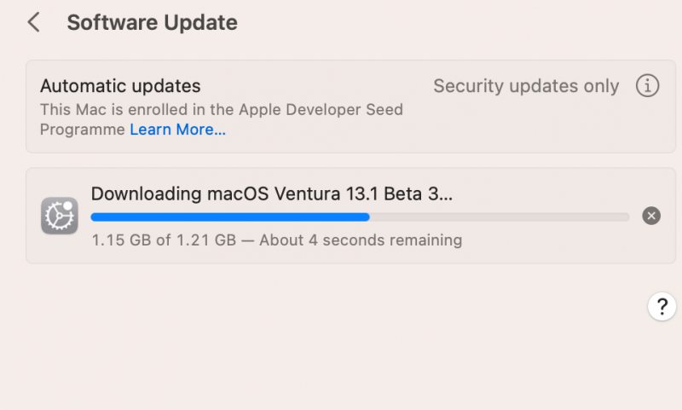Click the word Programme before Learn More
The height and width of the screenshot is (410, 682).
pos(83,130)
